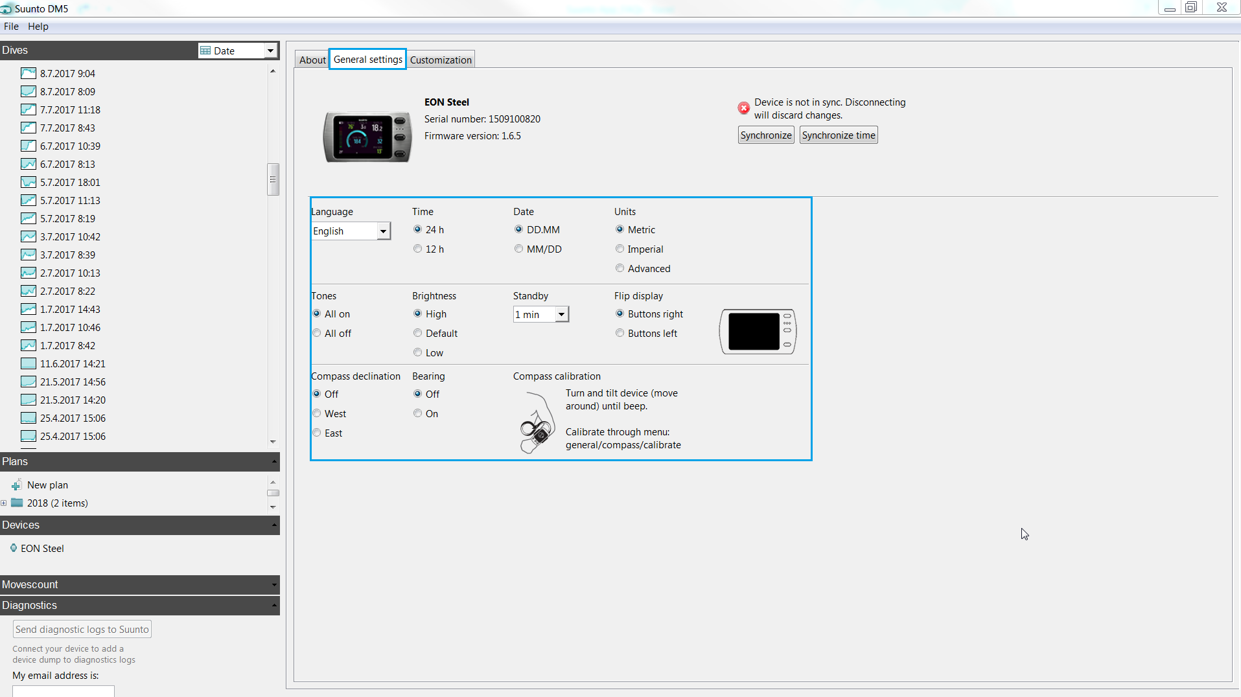Select Advanced units option

point(620,268)
